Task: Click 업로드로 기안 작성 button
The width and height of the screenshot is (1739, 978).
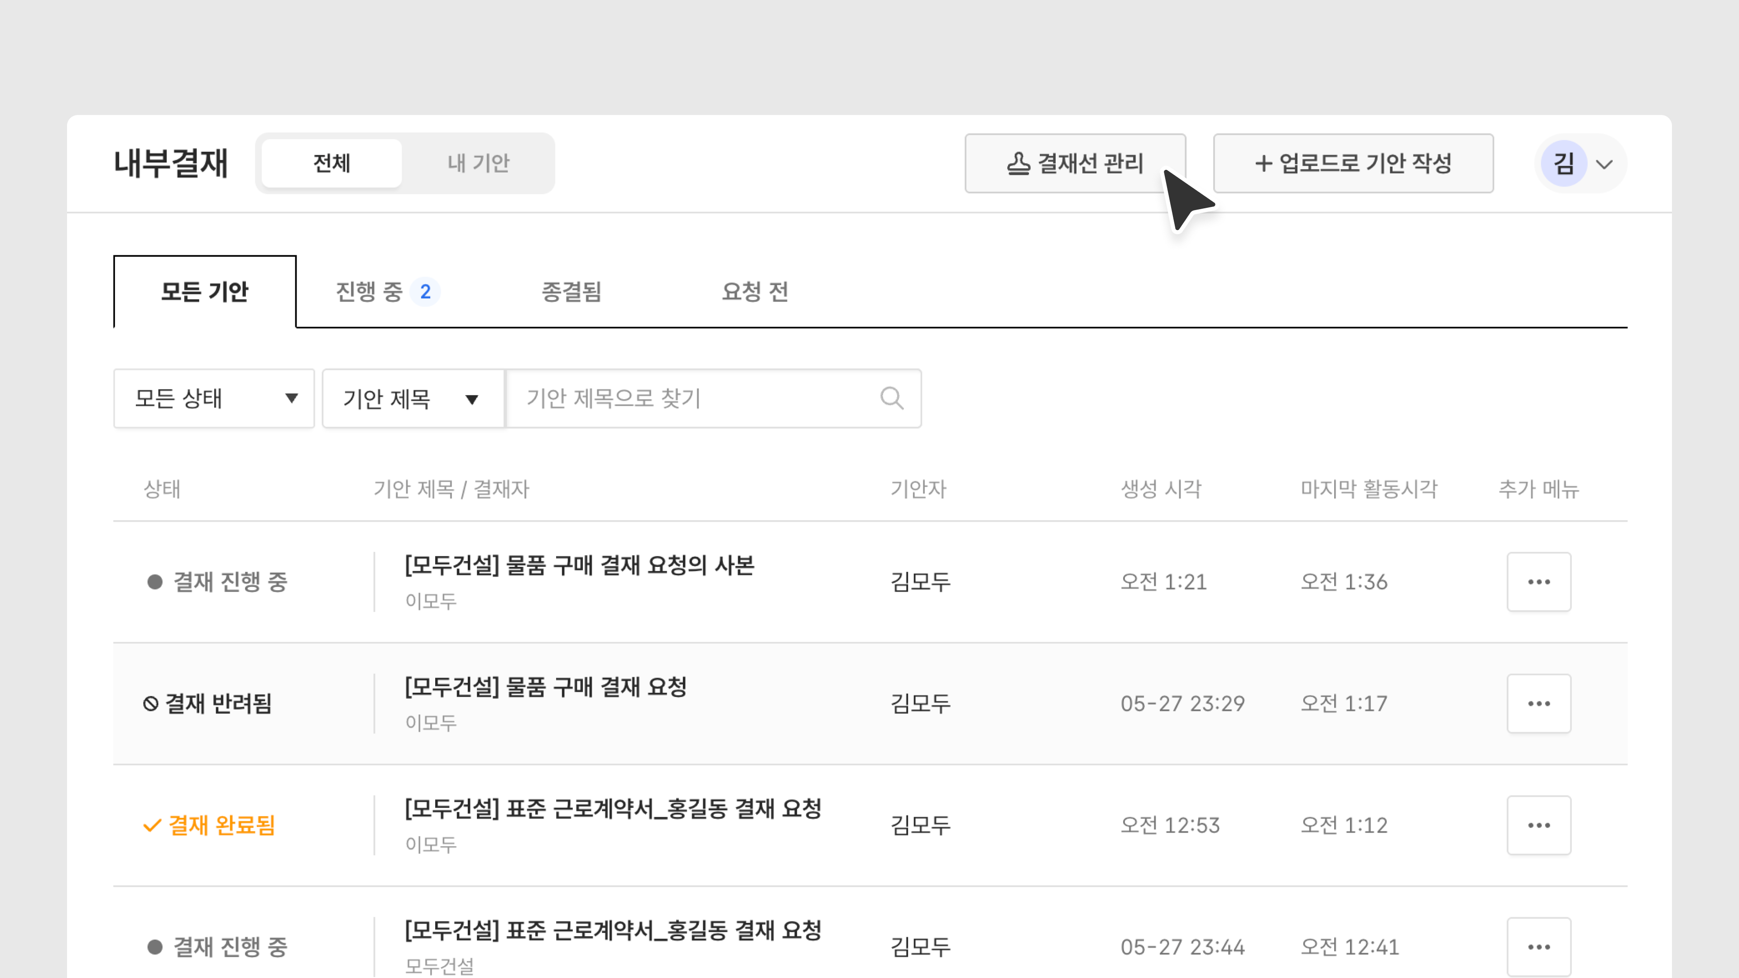Action: [x=1353, y=163]
